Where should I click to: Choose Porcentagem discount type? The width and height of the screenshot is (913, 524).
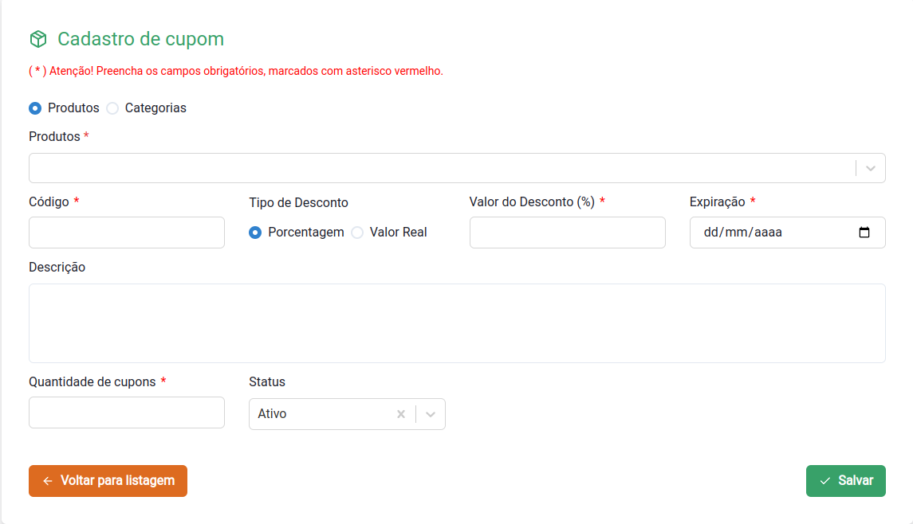tap(255, 233)
